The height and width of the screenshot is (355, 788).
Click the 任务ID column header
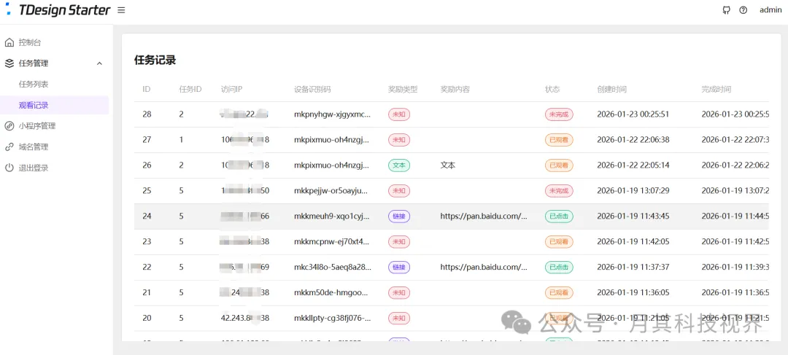pos(190,90)
